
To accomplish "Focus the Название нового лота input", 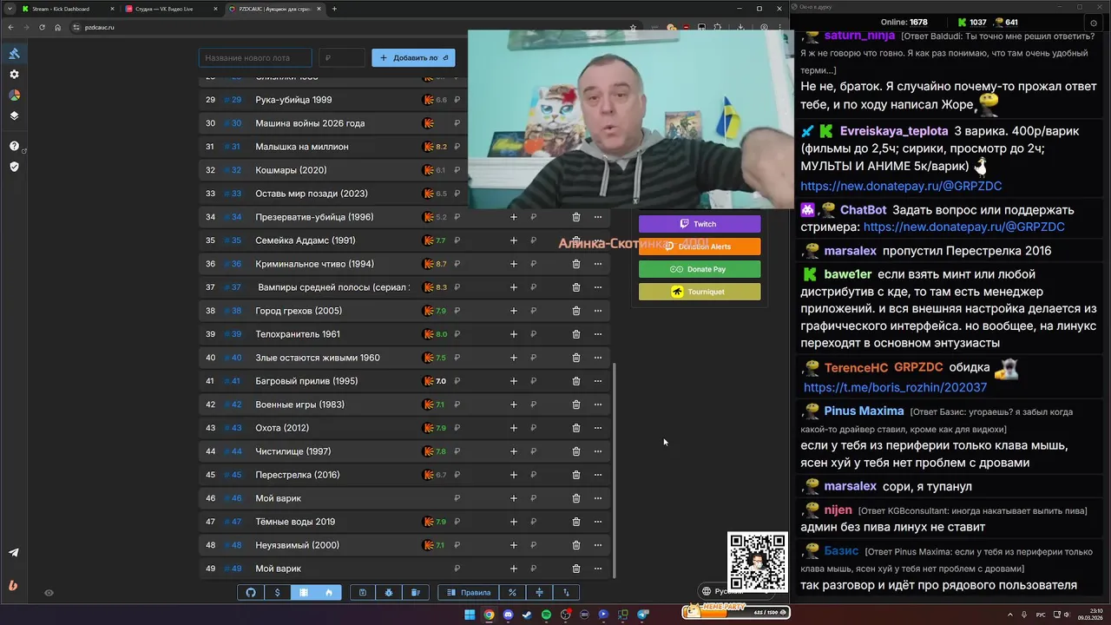I will click(x=255, y=58).
